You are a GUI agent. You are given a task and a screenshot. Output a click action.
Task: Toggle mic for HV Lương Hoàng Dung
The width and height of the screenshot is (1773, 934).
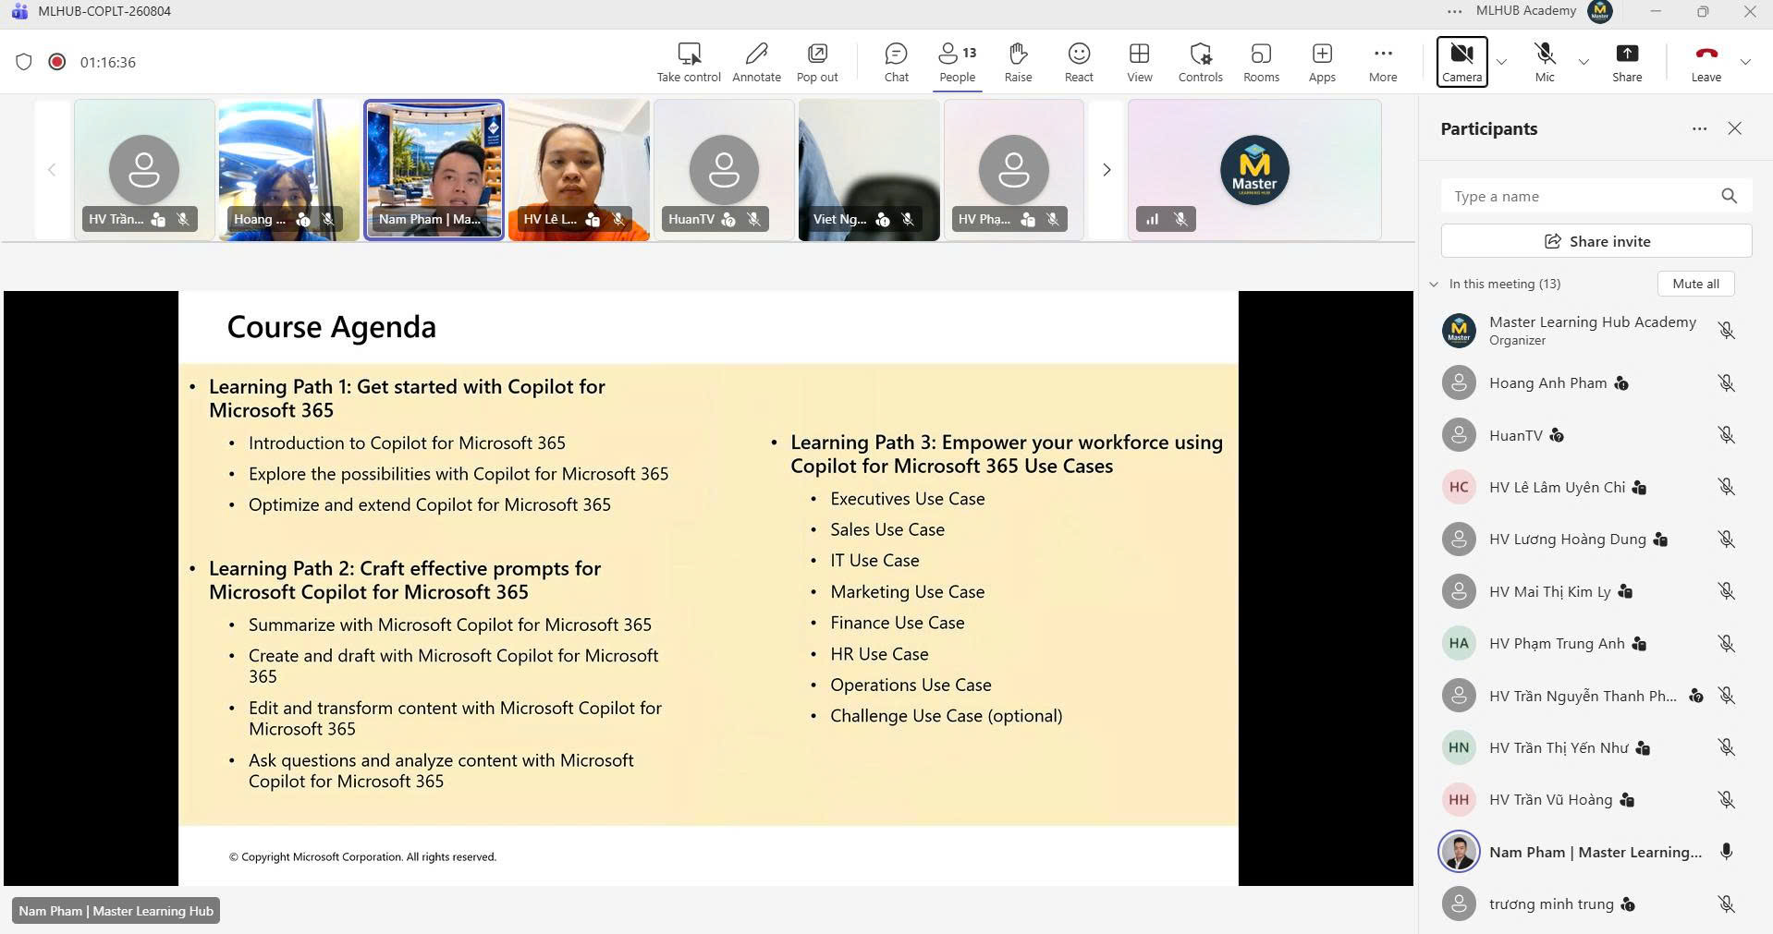[1726, 540]
